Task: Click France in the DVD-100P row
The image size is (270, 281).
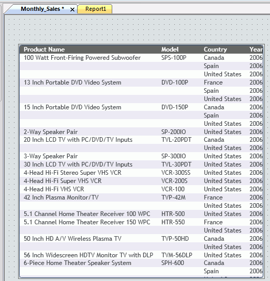Action: [213, 82]
